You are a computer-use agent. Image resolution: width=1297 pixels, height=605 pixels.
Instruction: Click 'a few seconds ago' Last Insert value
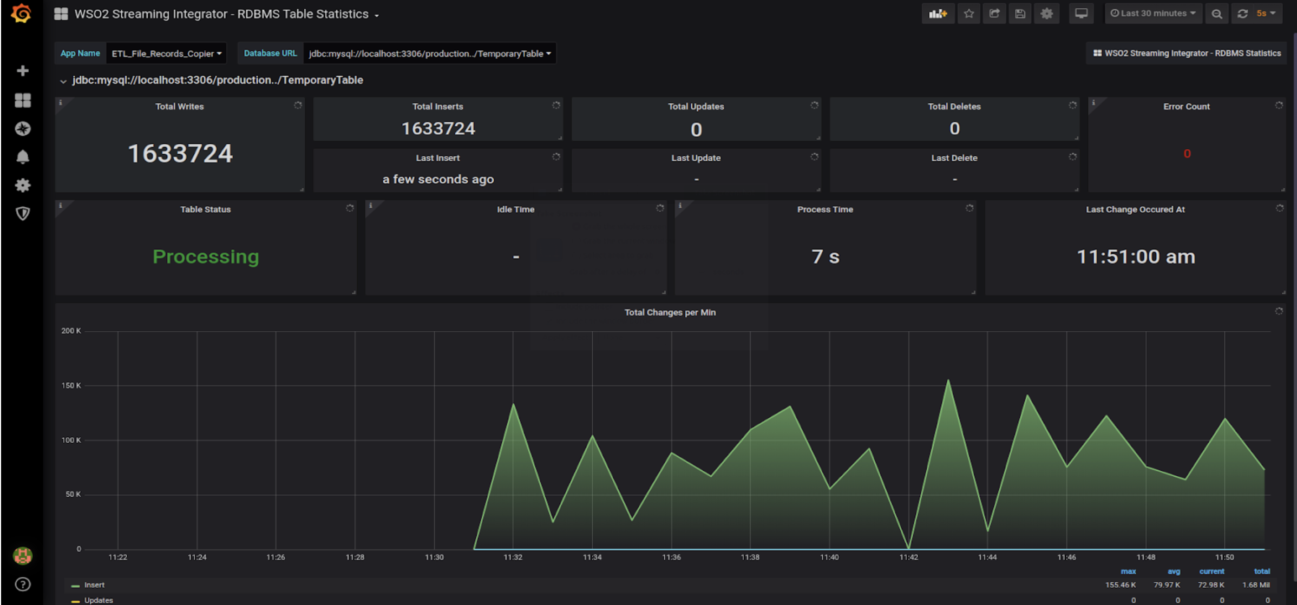[438, 179]
